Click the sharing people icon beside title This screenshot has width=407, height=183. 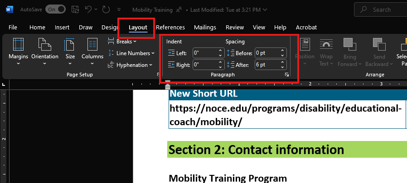(x=179, y=10)
